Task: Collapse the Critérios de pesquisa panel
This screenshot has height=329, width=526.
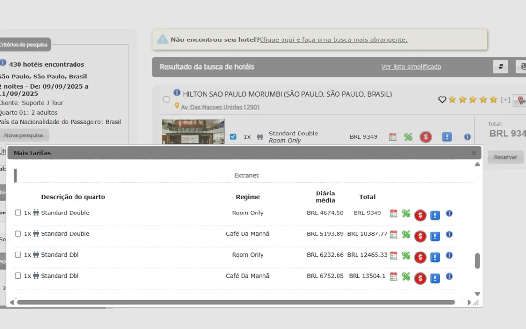Action: tap(25, 44)
